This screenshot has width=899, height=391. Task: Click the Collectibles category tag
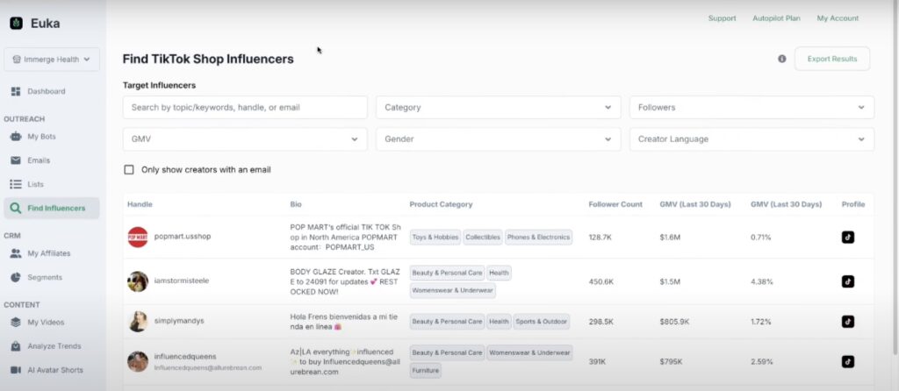pos(483,237)
